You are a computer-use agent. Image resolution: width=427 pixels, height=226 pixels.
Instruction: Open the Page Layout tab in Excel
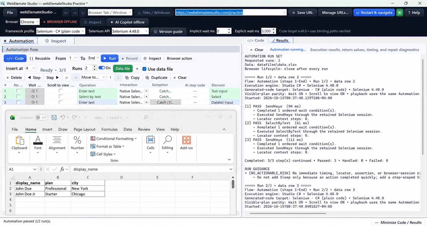tap(85, 129)
